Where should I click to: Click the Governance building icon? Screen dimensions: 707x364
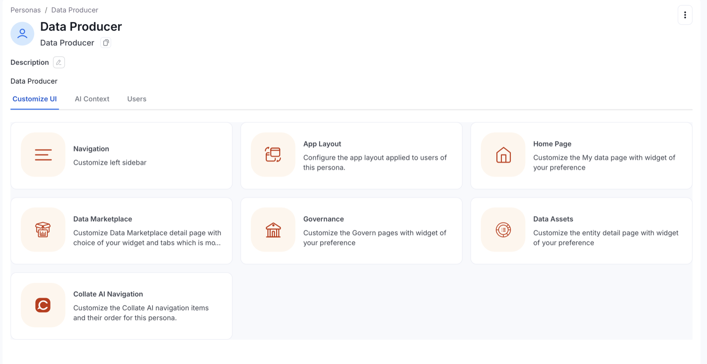pyautogui.click(x=273, y=229)
